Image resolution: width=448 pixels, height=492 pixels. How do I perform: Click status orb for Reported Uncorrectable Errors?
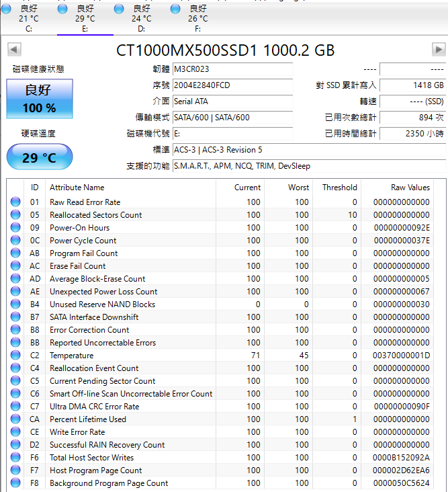[15, 342]
